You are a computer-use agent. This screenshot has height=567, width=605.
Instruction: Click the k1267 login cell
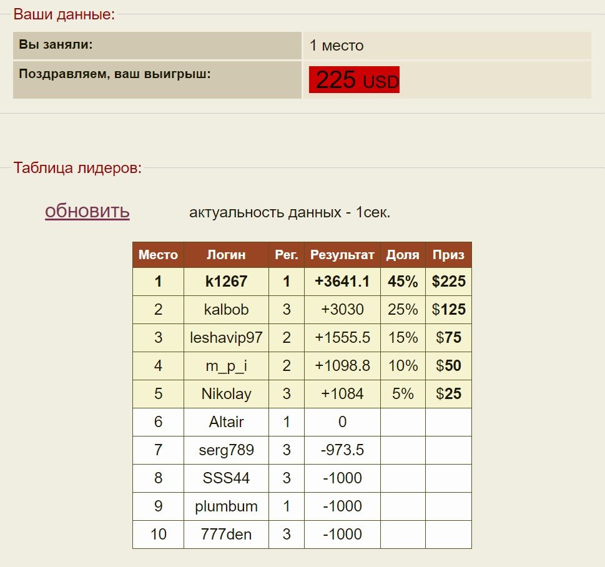pyautogui.click(x=226, y=282)
